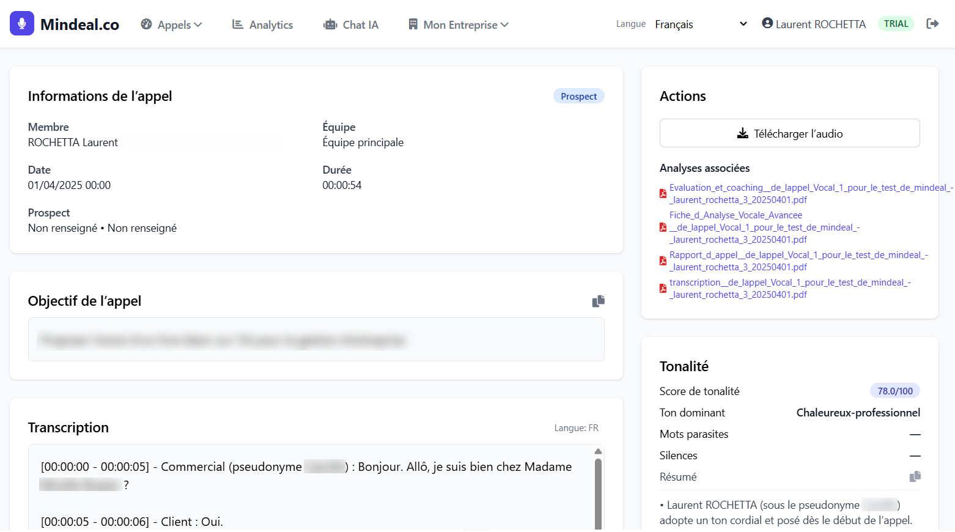Click the user profile avatar icon
The image size is (955, 532).
coord(767,23)
